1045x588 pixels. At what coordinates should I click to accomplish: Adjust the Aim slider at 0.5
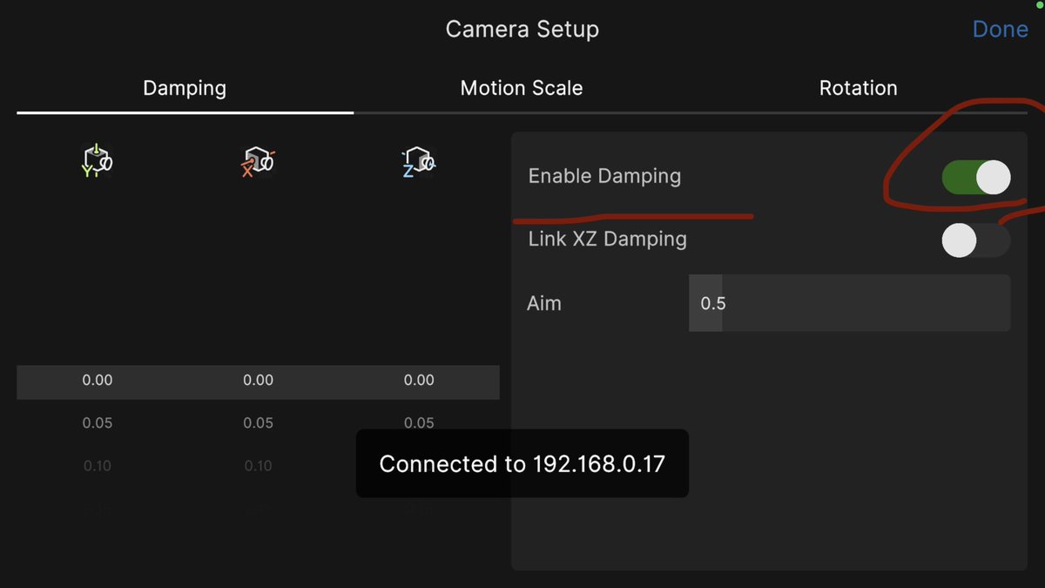click(x=849, y=303)
